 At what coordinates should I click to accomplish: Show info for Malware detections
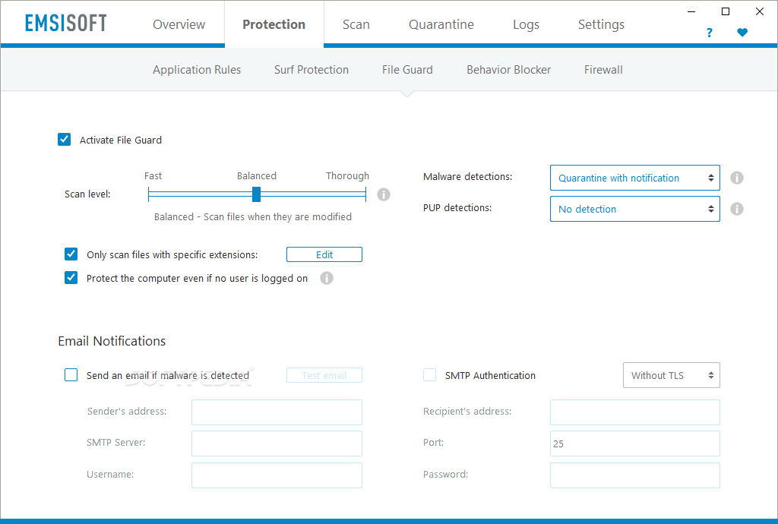tap(737, 178)
